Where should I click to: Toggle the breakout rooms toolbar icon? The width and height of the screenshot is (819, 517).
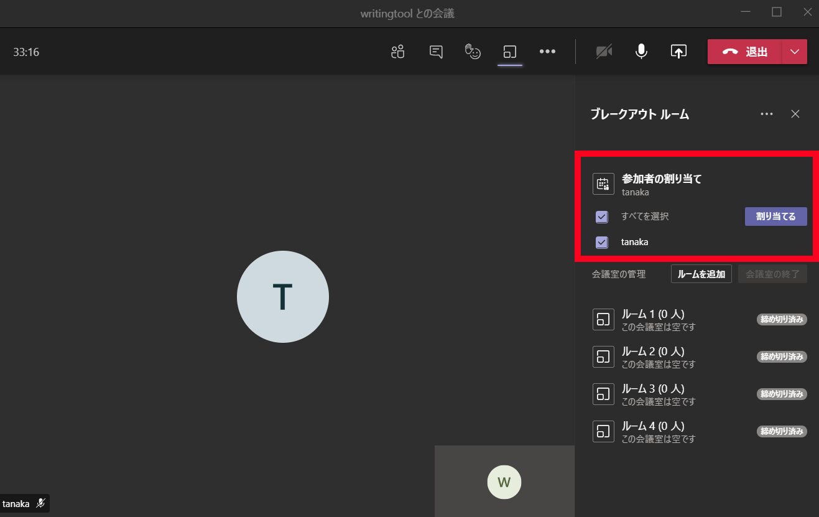click(x=510, y=52)
